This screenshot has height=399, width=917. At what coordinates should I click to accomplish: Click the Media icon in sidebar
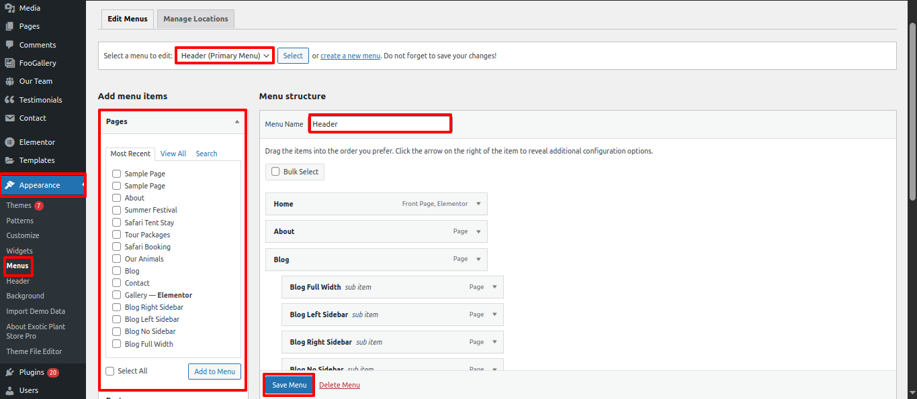click(x=9, y=8)
